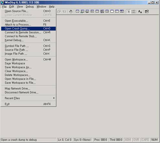Viewport: 160px width, 143px height.
Task: Open Image File Path dialog
Action: [29, 54]
